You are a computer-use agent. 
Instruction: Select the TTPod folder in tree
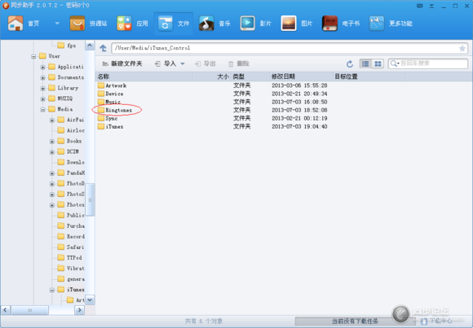[x=69, y=258]
